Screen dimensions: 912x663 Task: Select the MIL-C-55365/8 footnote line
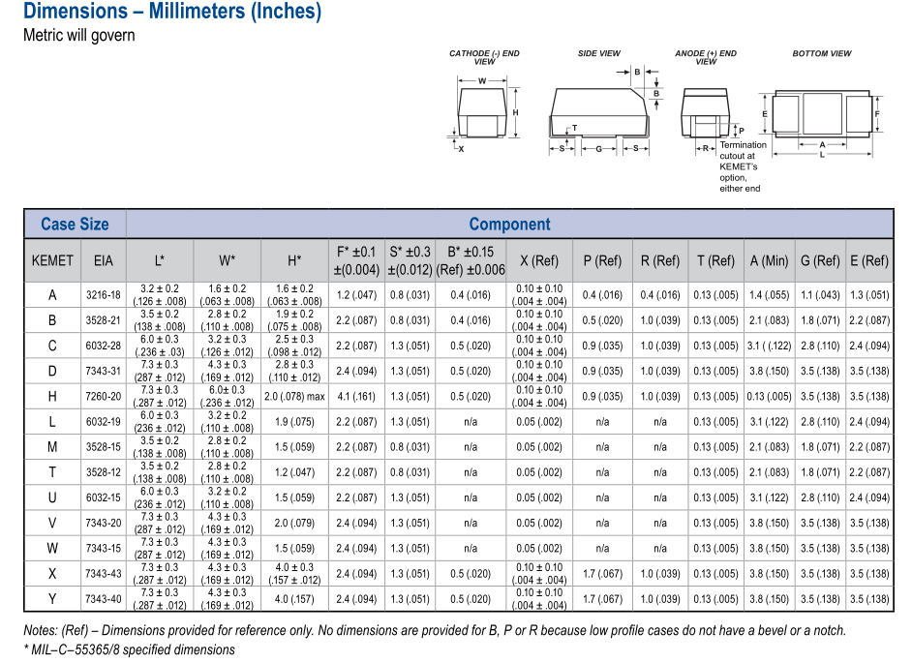[x=129, y=649]
